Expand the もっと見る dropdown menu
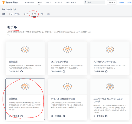The height and width of the screenshot is (124, 132). click(71, 2)
